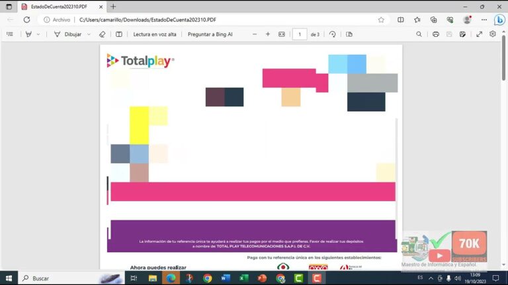
Task: Open PDF toolbar settings gear
Action: (492, 34)
